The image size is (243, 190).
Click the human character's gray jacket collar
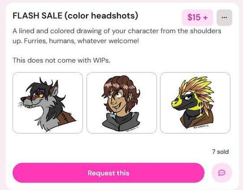pyautogui.click(x=121, y=121)
